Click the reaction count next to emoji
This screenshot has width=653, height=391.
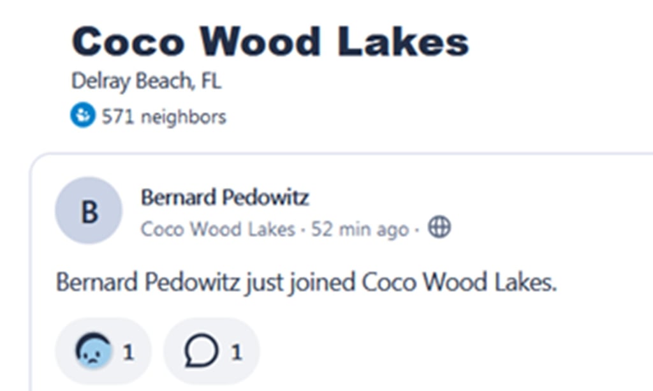(128, 352)
